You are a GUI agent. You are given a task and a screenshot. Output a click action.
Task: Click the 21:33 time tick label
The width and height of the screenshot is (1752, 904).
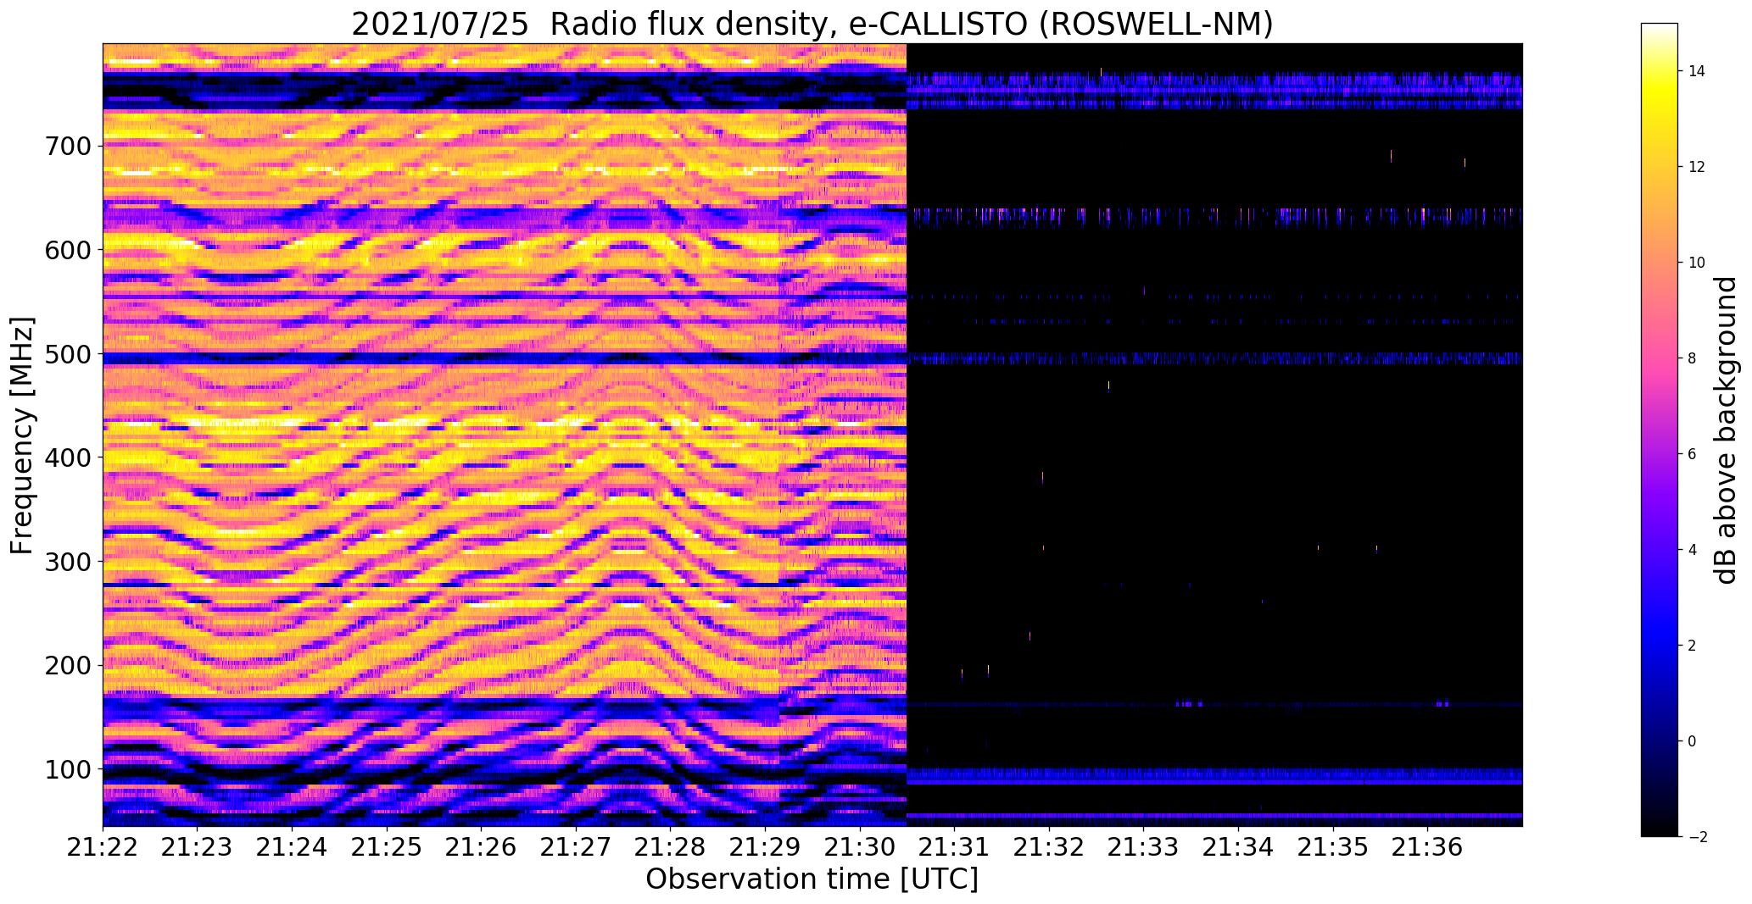(x=1144, y=847)
